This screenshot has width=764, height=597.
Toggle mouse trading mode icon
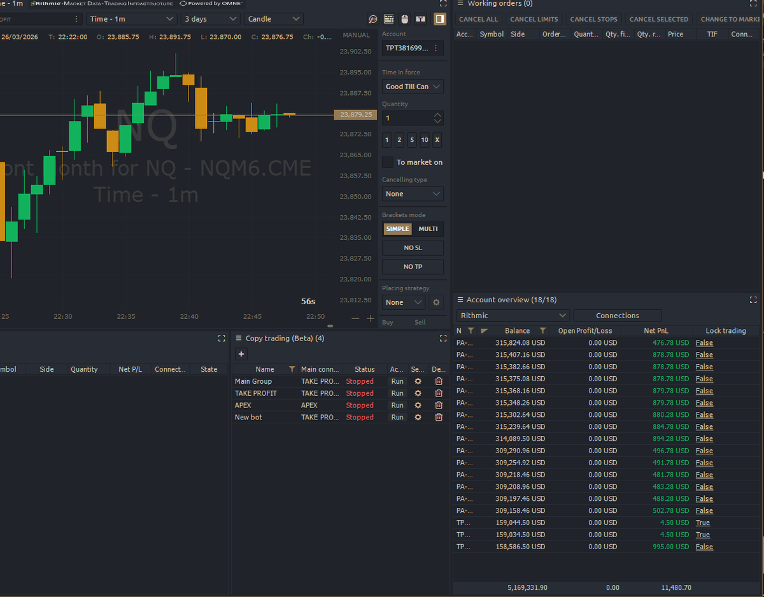pyautogui.click(x=405, y=19)
